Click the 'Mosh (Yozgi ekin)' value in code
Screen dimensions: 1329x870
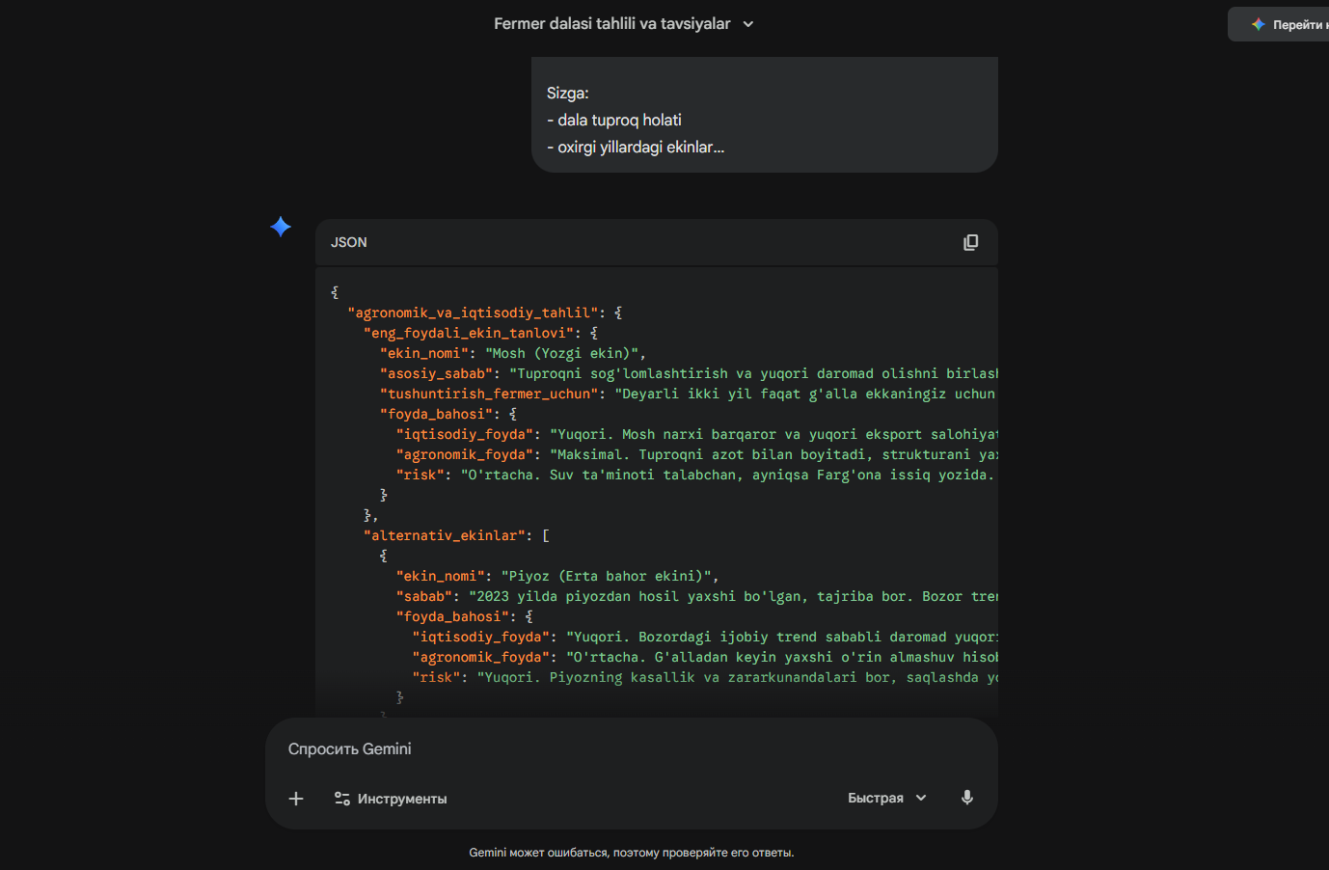coord(565,354)
